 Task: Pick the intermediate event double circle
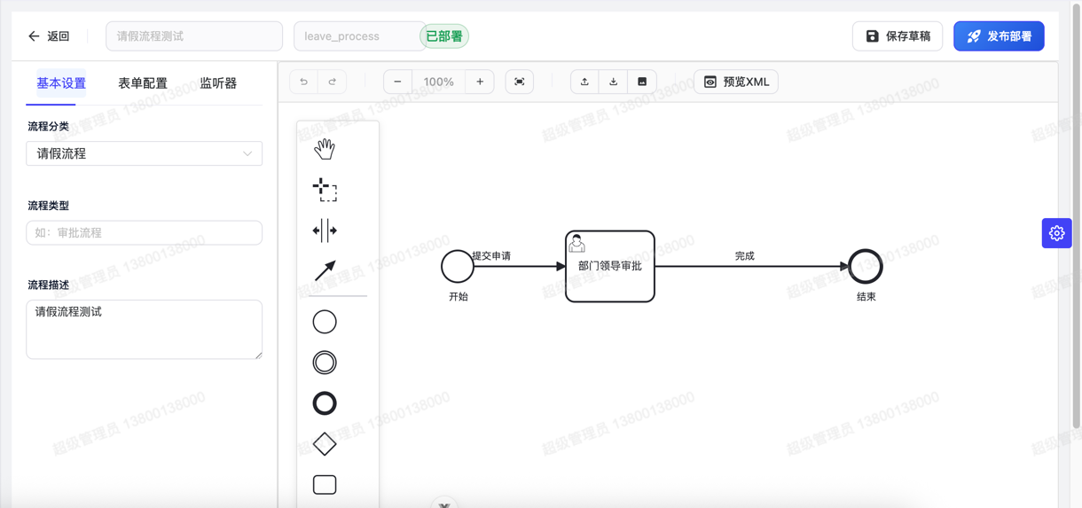pyautogui.click(x=325, y=363)
